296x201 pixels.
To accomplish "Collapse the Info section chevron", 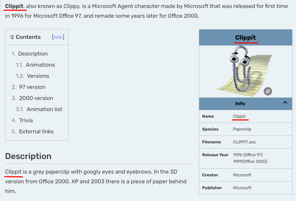I will point(285,102).
